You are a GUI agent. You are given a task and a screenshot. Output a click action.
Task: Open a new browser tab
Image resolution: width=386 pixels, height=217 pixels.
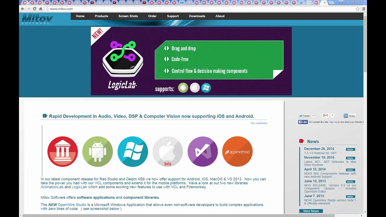[332, 3]
